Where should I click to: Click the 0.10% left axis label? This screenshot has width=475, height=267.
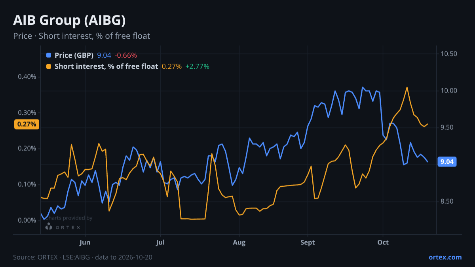pos(27,184)
